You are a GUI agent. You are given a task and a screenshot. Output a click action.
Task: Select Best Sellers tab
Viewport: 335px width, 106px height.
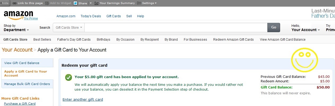42,40
